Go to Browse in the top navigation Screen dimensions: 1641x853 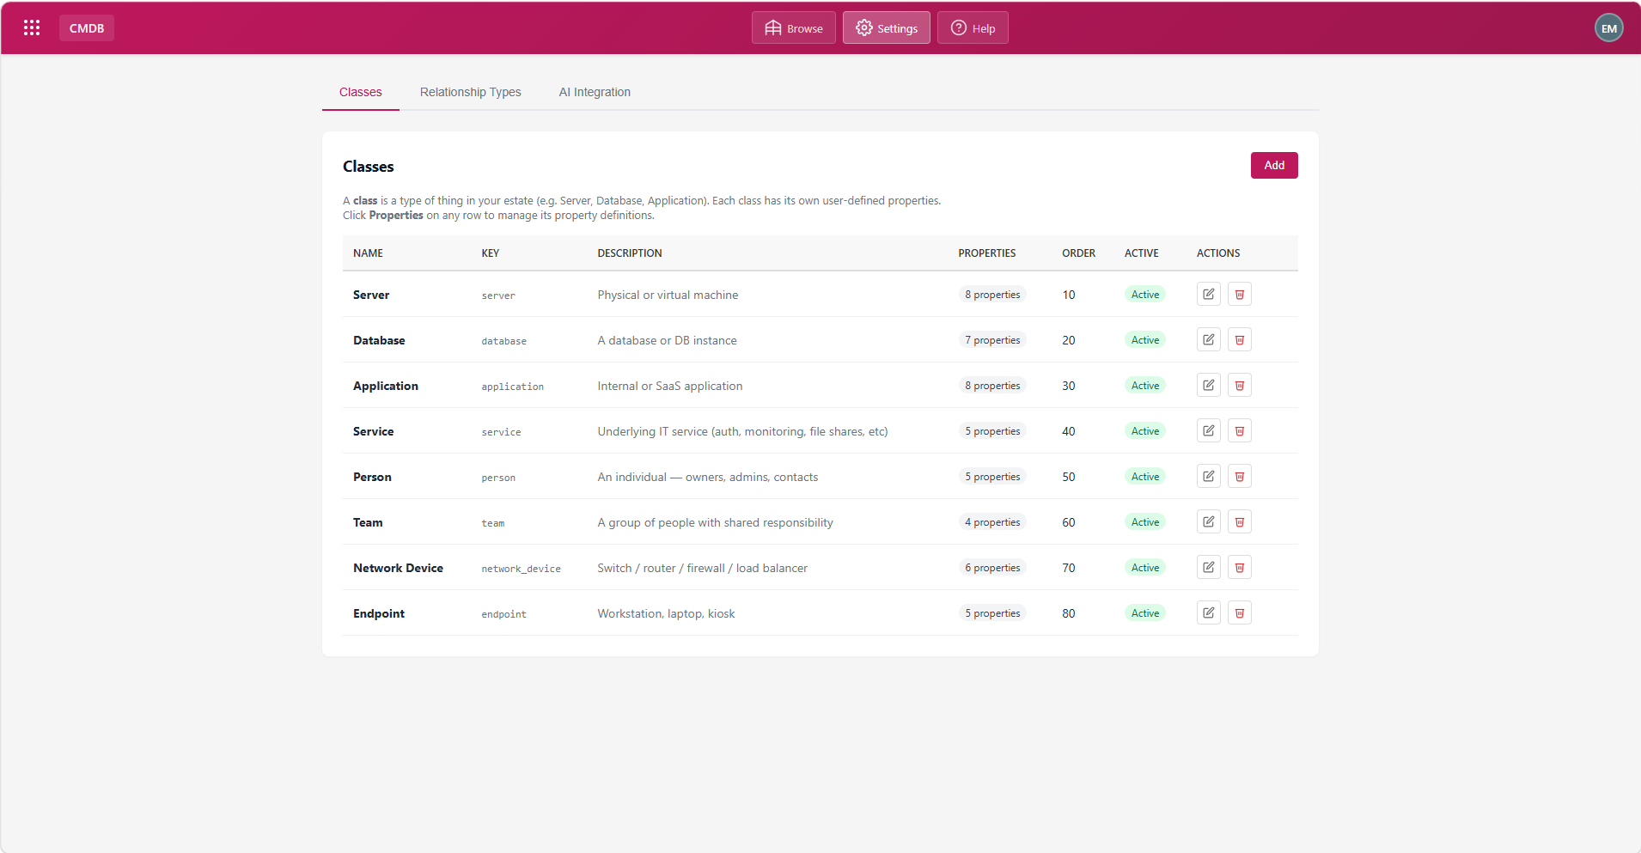click(x=793, y=27)
